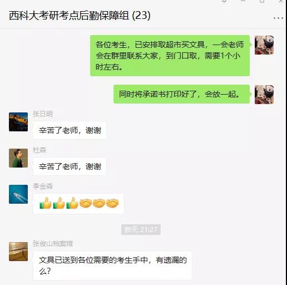Click the sender name 李金森
Image resolution: width=287 pixels, height=285 pixels.
[43, 186]
